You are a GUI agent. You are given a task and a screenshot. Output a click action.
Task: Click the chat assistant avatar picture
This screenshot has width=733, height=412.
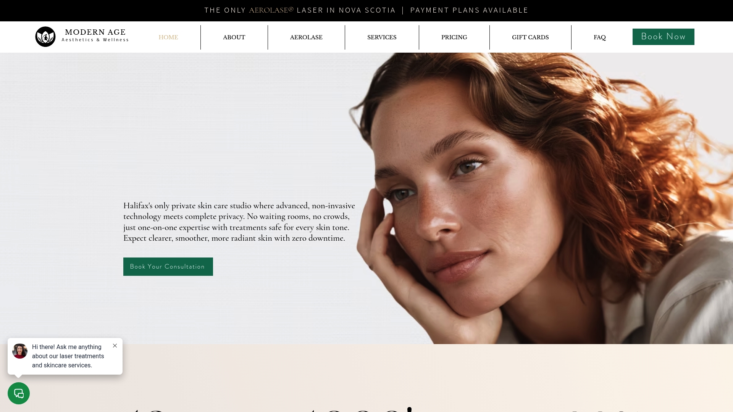click(x=20, y=351)
